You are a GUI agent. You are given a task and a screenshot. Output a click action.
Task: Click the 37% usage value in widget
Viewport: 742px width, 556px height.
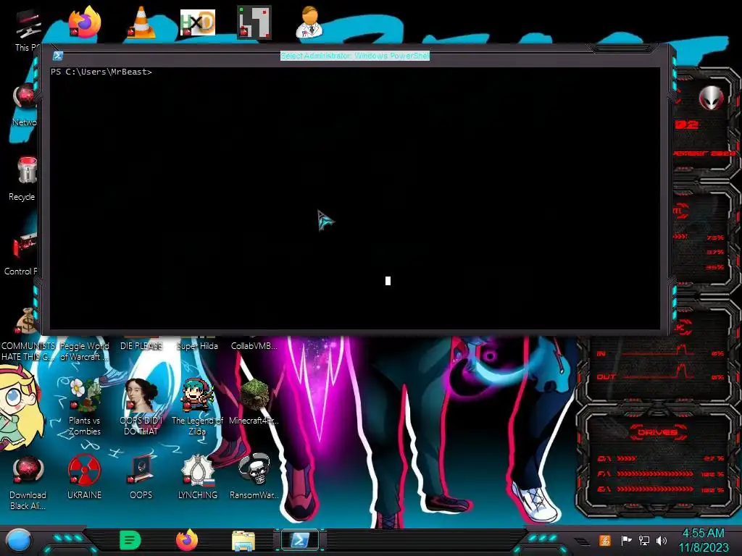pyautogui.click(x=715, y=253)
